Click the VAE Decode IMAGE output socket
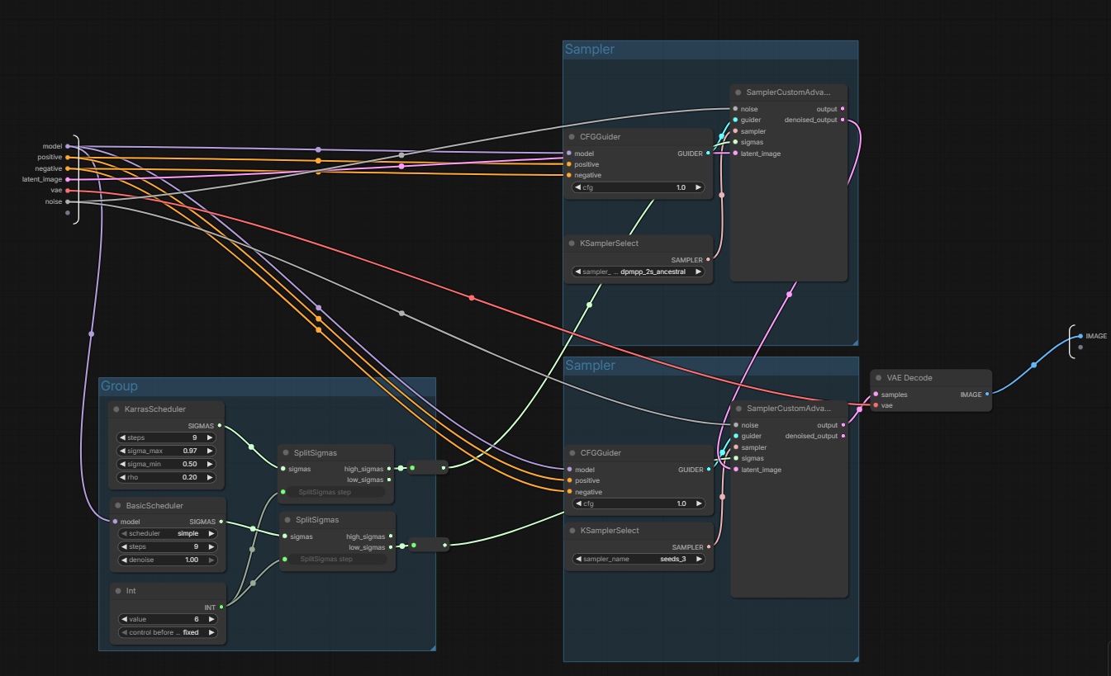Screen dimensions: 1111x676 (x=987, y=395)
